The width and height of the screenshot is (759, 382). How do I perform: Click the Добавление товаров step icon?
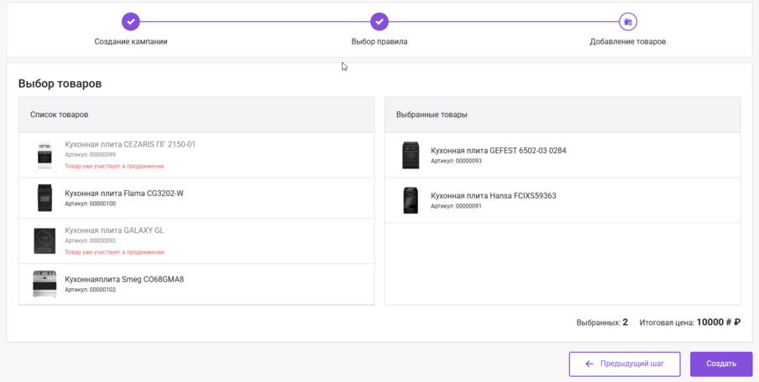click(628, 22)
